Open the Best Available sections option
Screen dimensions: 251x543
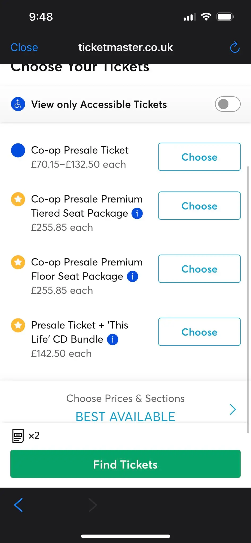click(125, 417)
